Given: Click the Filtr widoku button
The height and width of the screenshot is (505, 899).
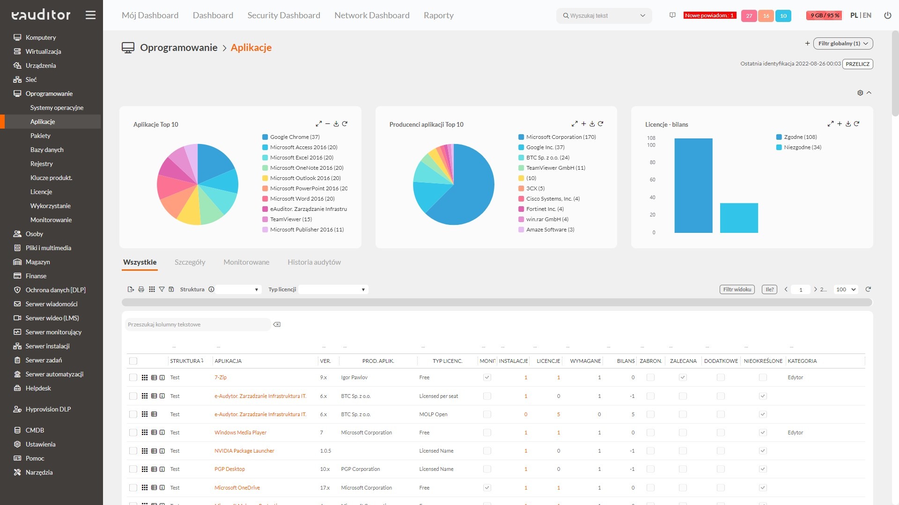Looking at the screenshot, I should 737,289.
